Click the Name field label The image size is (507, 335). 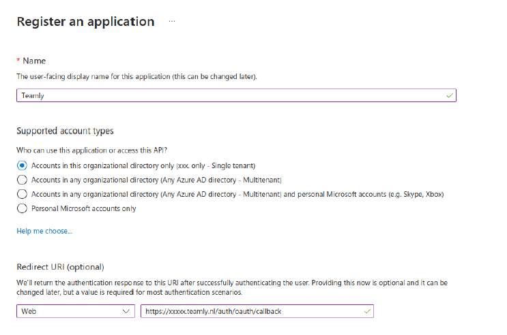click(x=34, y=61)
